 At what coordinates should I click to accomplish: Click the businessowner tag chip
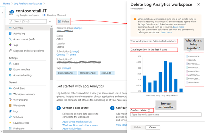(x=66, y=73)
